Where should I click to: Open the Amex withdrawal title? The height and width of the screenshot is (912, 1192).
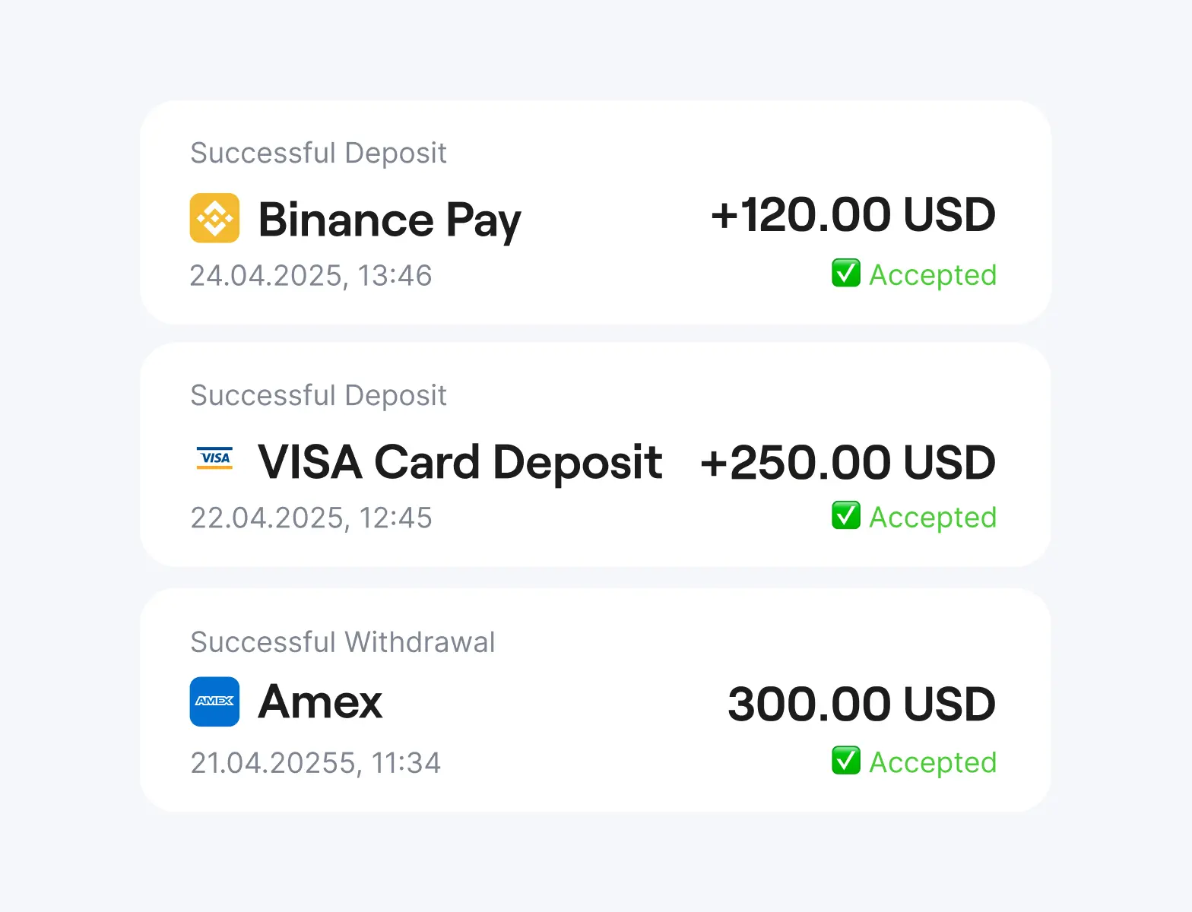point(320,701)
